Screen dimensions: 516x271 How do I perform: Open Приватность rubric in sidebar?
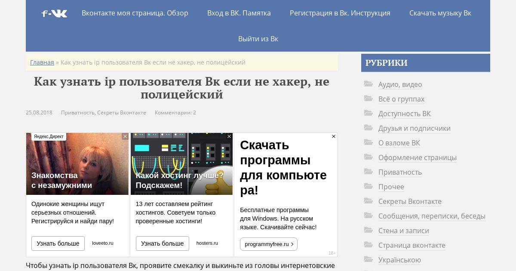[x=400, y=172]
